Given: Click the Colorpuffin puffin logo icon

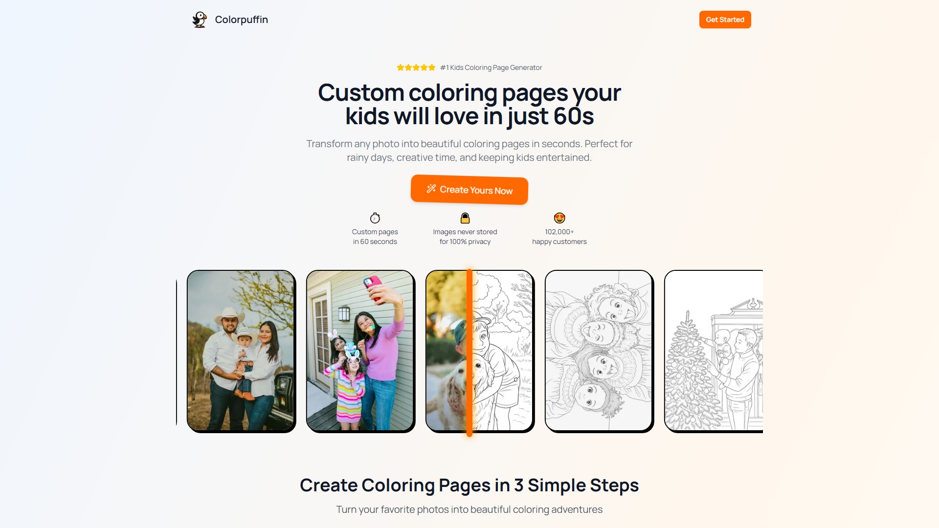Looking at the screenshot, I should [x=200, y=20].
